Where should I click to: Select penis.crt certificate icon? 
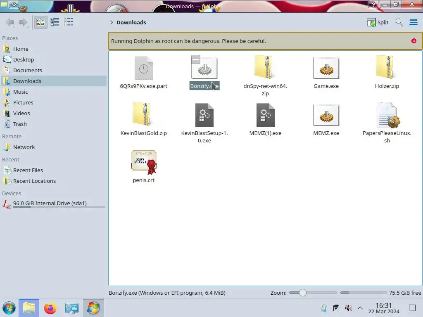(x=144, y=162)
